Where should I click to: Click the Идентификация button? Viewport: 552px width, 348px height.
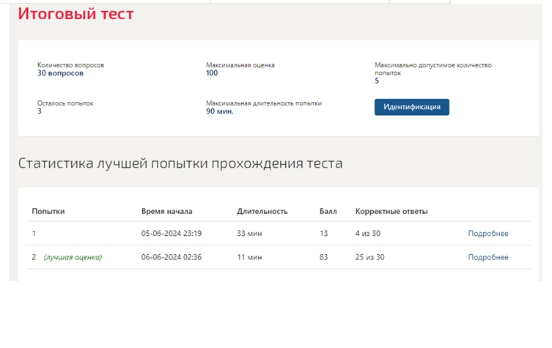tap(411, 107)
